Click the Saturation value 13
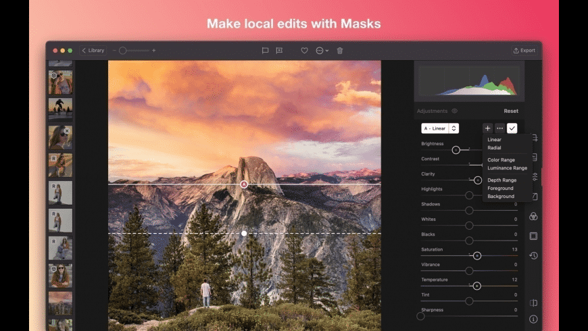This screenshot has height=331, width=588. point(514,249)
